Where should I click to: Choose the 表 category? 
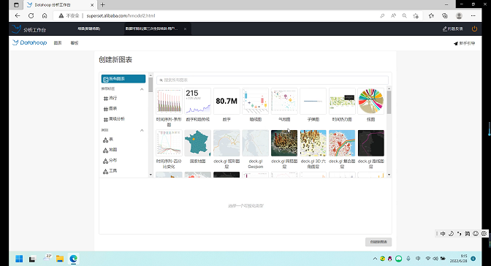(108, 140)
